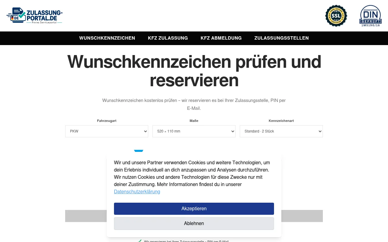Decline cookies with Ablehnen button
Screen dimensions: 388x242
(x=194, y=224)
